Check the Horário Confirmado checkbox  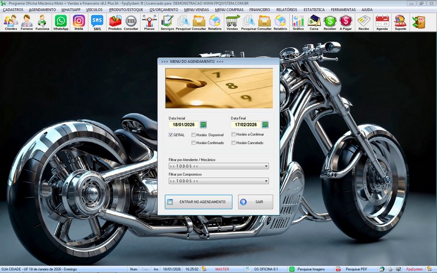193,143
